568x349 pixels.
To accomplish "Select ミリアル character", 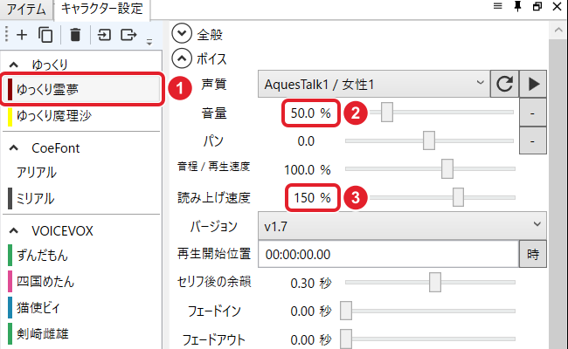I will (x=81, y=199).
